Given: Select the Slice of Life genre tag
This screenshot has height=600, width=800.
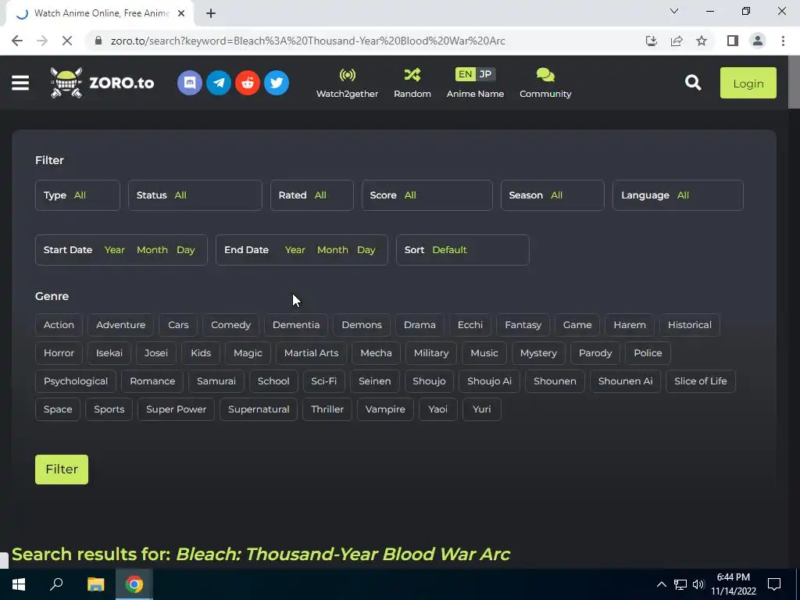Looking at the screenshot, I should [701, 381].
